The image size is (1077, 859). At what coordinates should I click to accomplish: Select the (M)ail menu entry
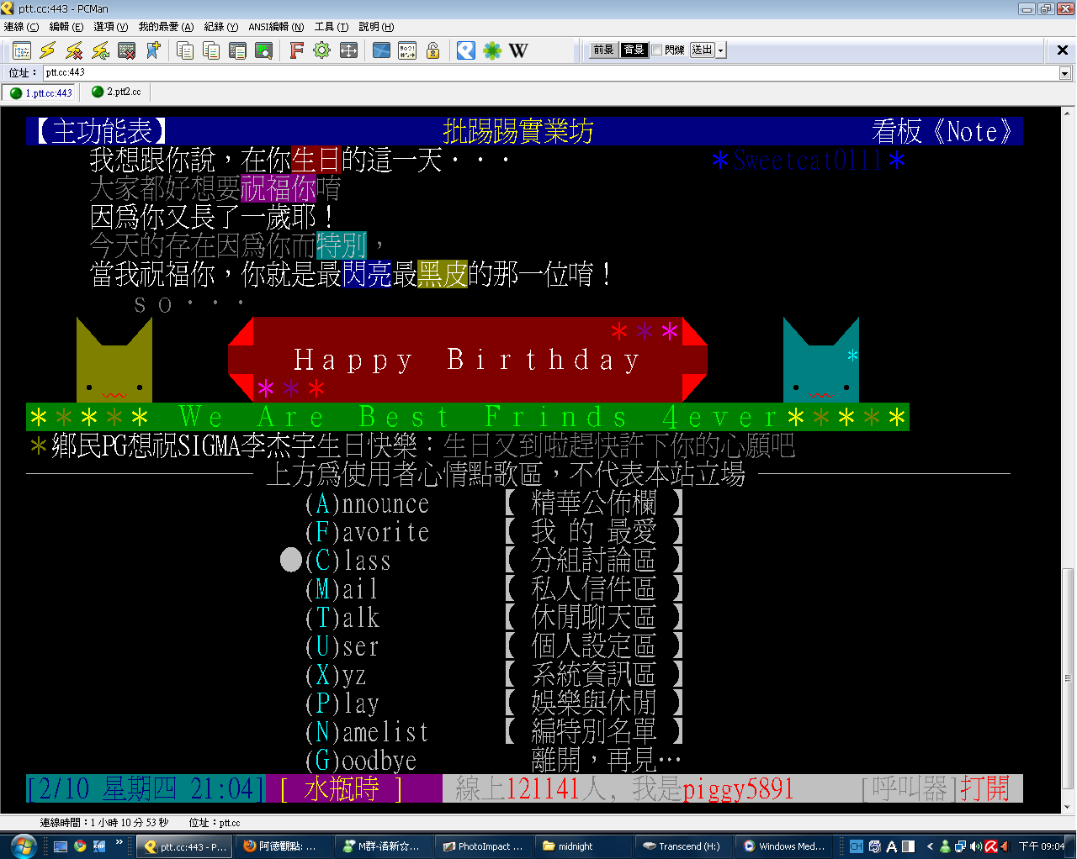point(342,589)
